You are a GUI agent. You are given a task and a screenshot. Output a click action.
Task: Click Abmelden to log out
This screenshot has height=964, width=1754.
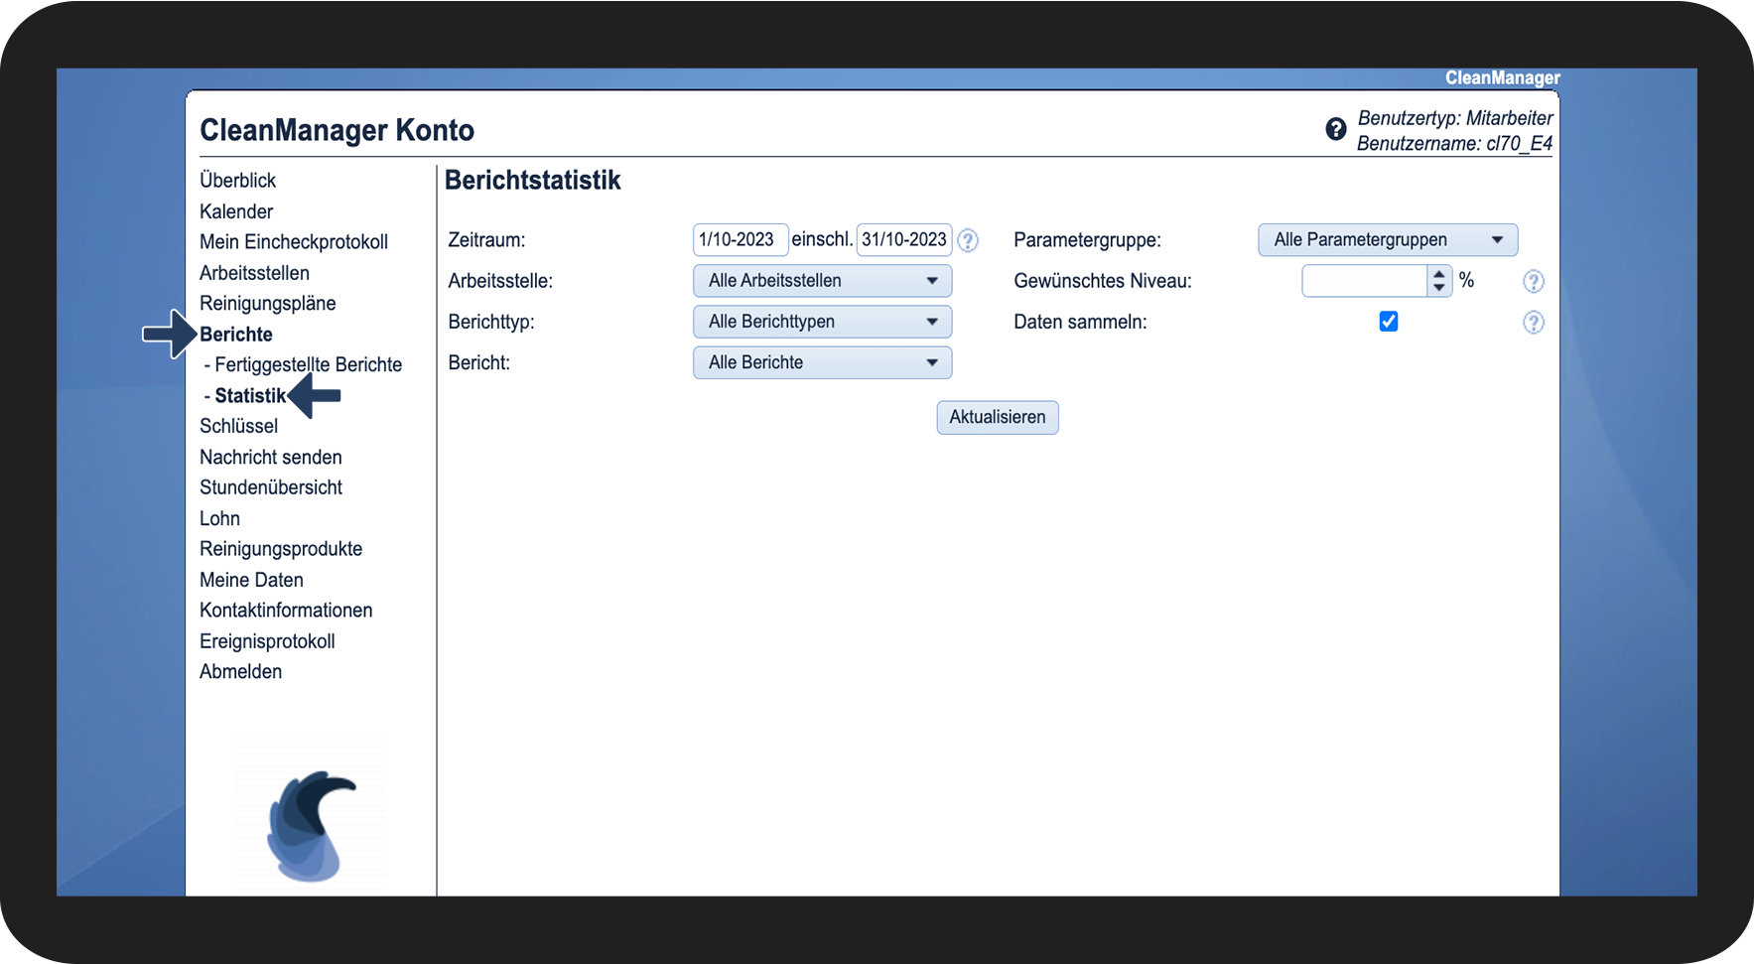(x=240, y=672)
